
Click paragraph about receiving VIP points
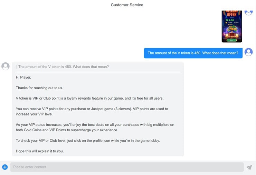tap(92, 111)
